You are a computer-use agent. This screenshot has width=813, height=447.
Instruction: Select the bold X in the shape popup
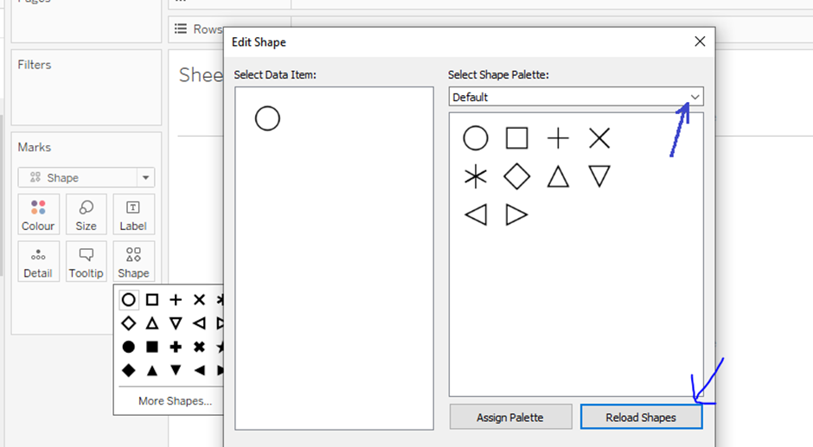pos(199,347)
